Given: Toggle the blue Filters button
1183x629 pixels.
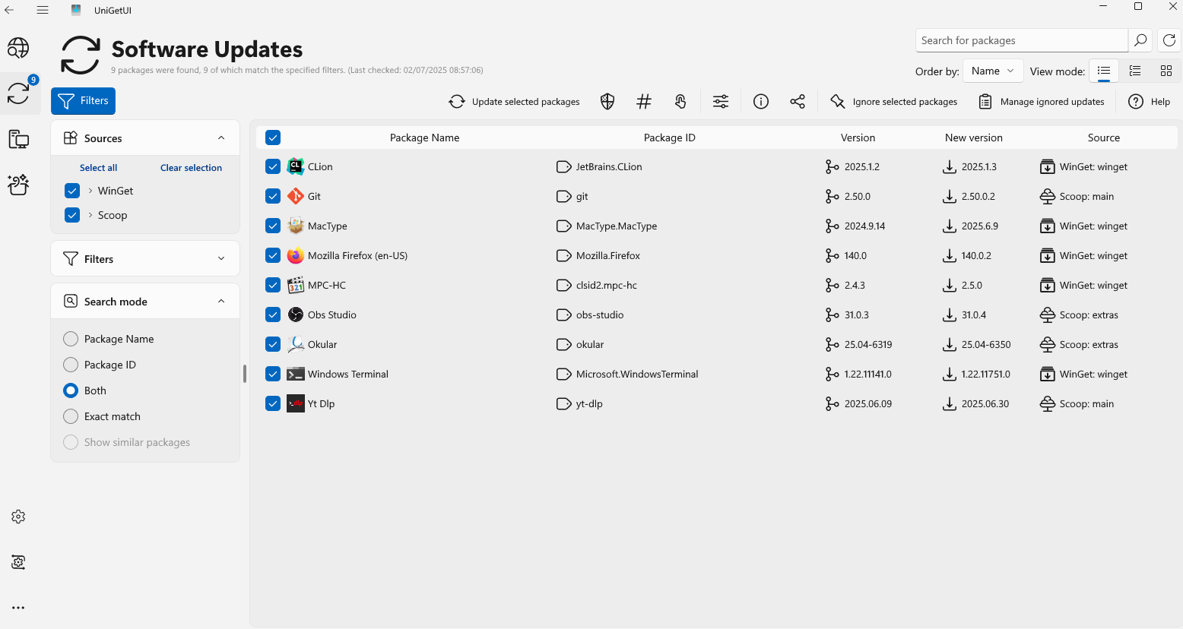Looking at the screenshot, I should click(83, 101).
